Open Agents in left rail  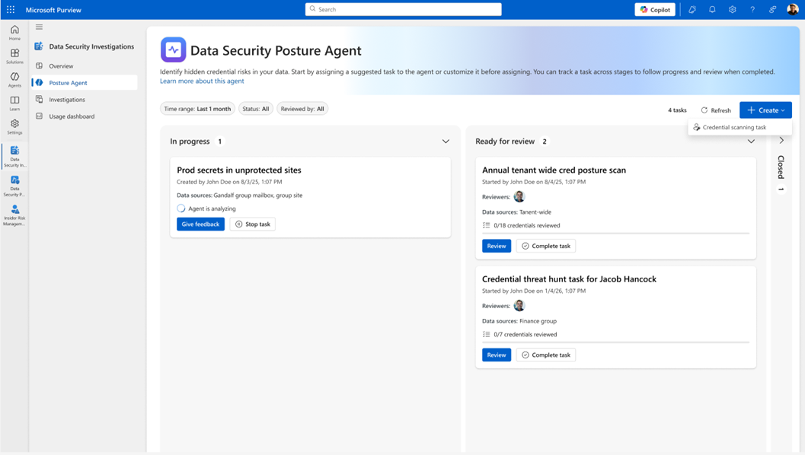[14, 80]
